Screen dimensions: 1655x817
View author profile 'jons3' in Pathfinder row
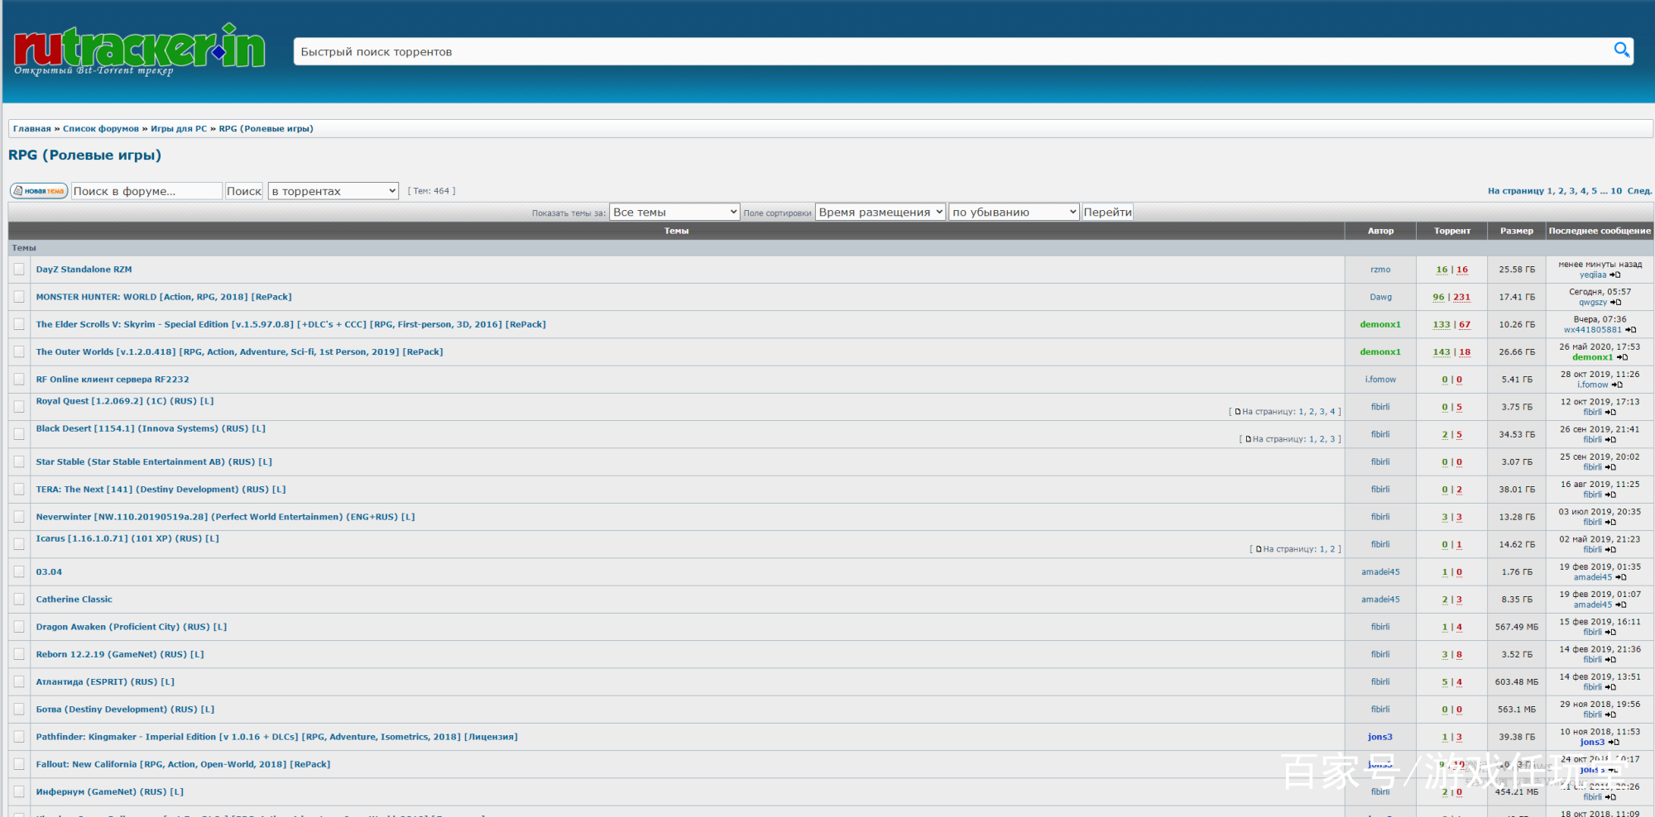[x=1380, y=737]
